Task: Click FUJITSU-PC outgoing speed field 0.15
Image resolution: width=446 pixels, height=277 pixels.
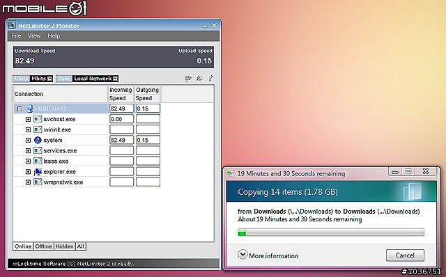Action: click(x=148, y=109)
